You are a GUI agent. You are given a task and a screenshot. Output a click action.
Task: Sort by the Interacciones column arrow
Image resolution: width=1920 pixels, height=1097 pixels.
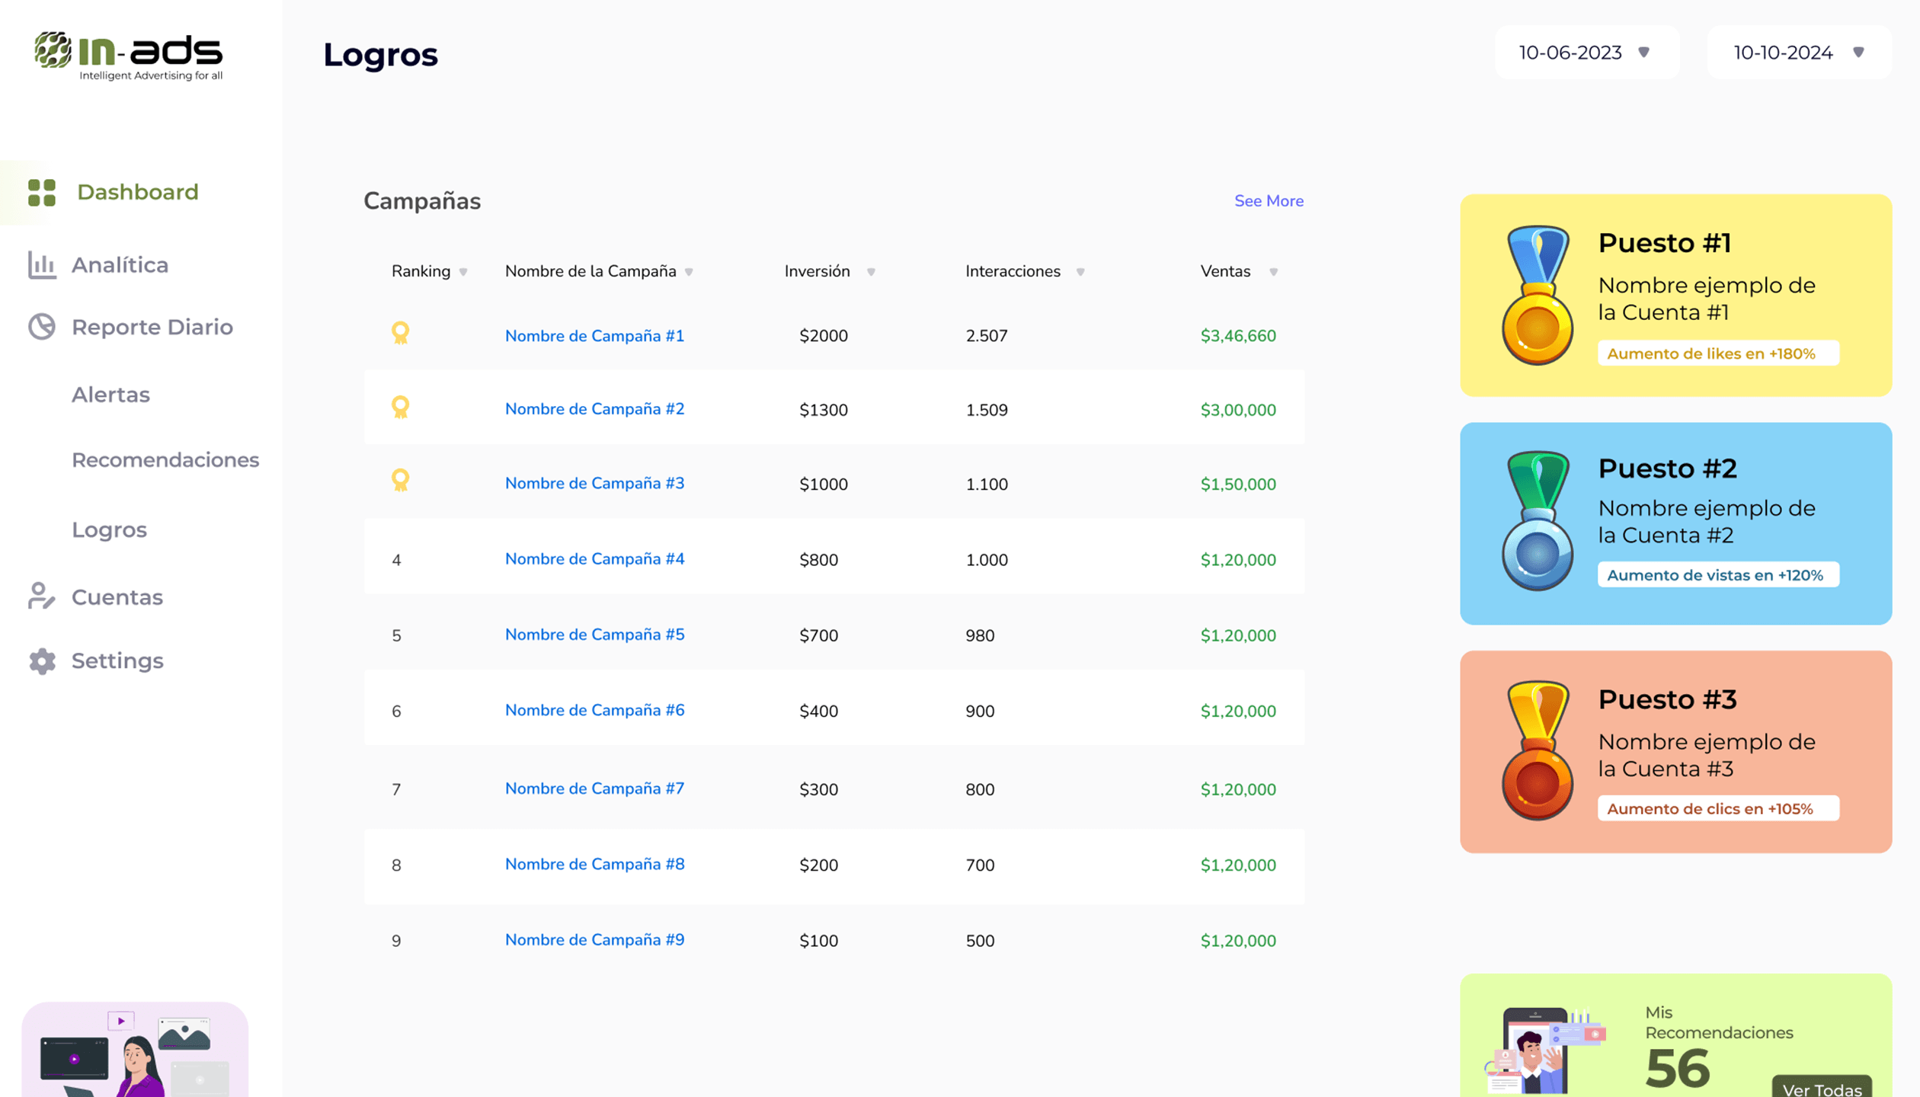[x=1080, y=273]
